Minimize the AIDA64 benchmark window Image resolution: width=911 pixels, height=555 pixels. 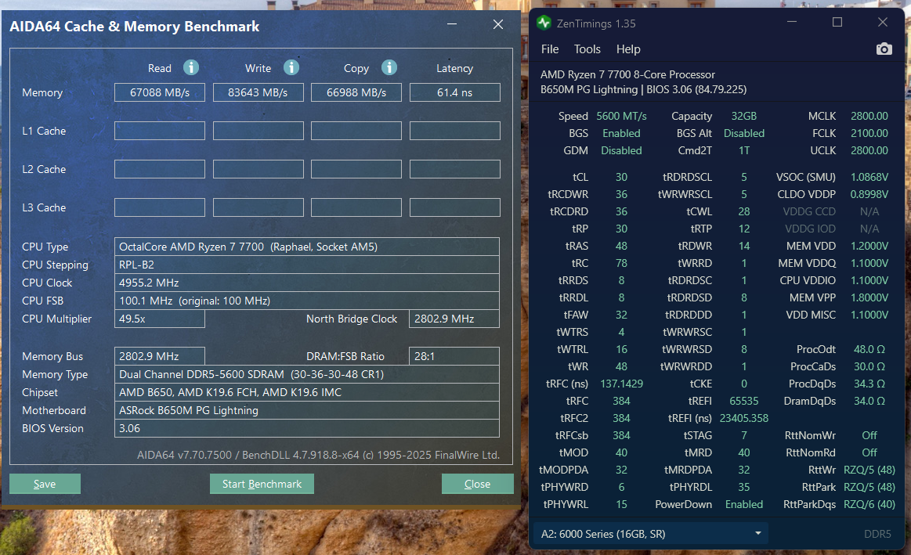(x=452, y=24)
